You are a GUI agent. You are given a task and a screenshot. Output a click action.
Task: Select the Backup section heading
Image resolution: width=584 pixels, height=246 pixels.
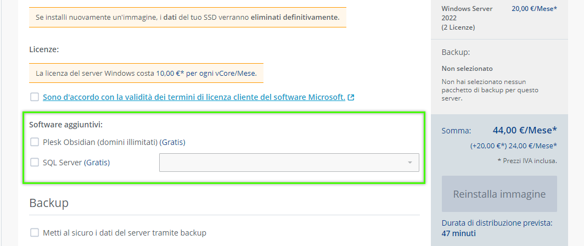(x=49, y=203)
